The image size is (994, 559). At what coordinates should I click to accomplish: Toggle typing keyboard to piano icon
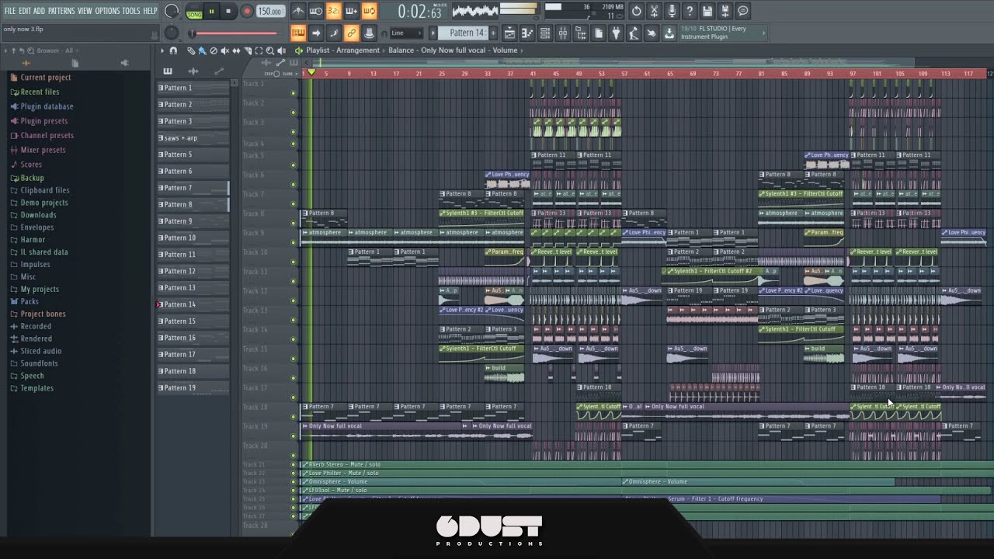[299, 33]
